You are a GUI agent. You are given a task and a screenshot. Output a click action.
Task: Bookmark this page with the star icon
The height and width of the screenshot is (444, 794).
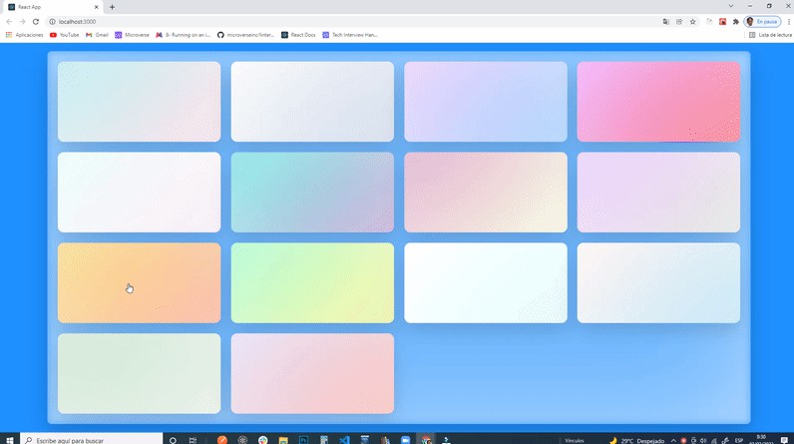[692, 21]
